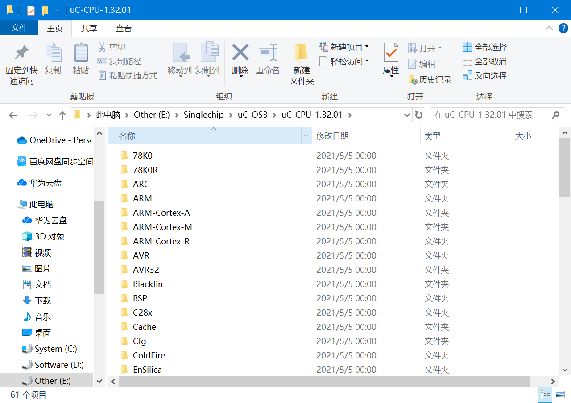Click horizontal scrollbar right arrow
Image resolution: width=571 pixels, height=403 pixels.
[553, 381]
